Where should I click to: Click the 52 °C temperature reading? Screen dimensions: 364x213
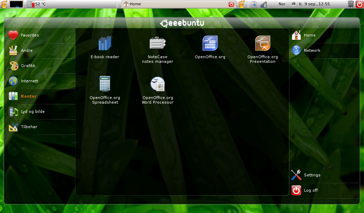point(41,4)
